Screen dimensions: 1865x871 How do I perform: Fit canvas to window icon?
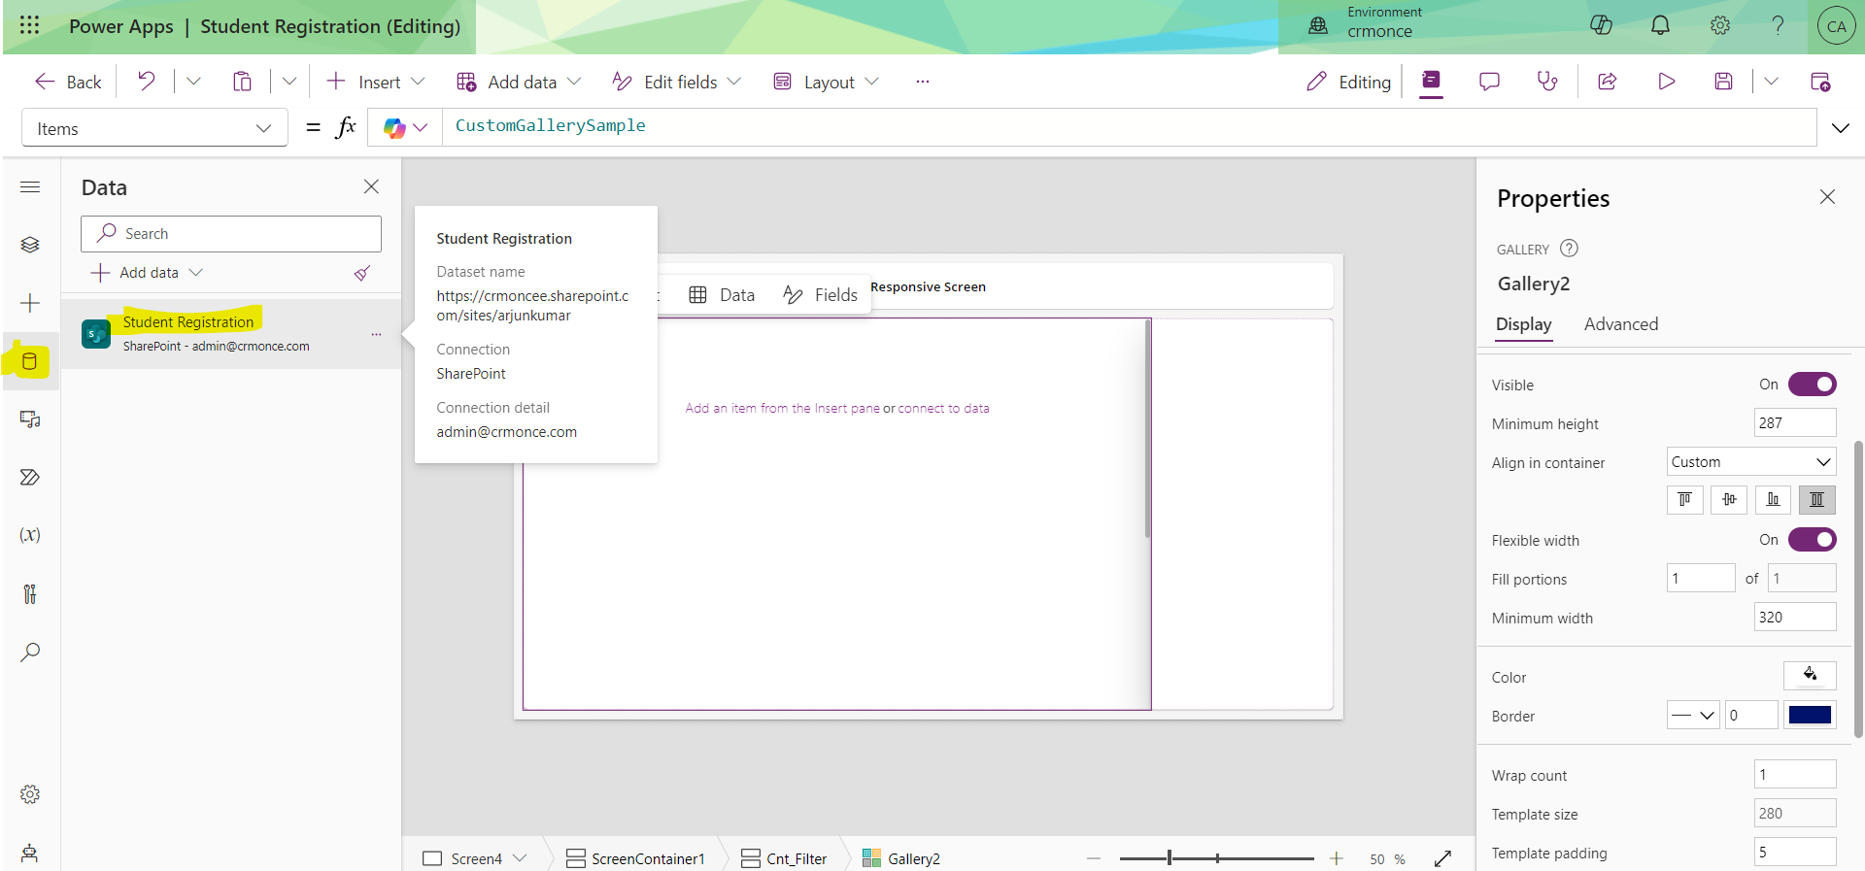coord(1443,858)
